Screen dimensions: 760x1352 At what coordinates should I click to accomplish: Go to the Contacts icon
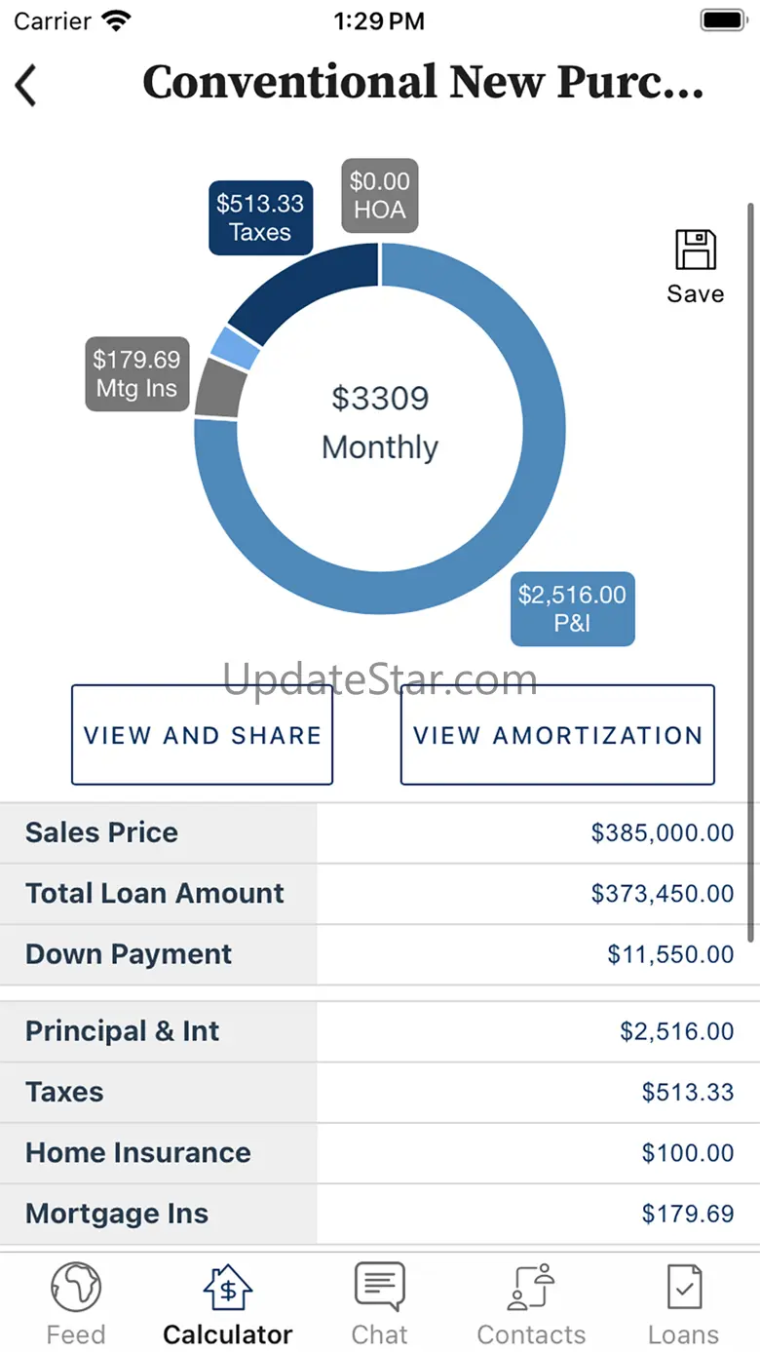coord(531,1288)
